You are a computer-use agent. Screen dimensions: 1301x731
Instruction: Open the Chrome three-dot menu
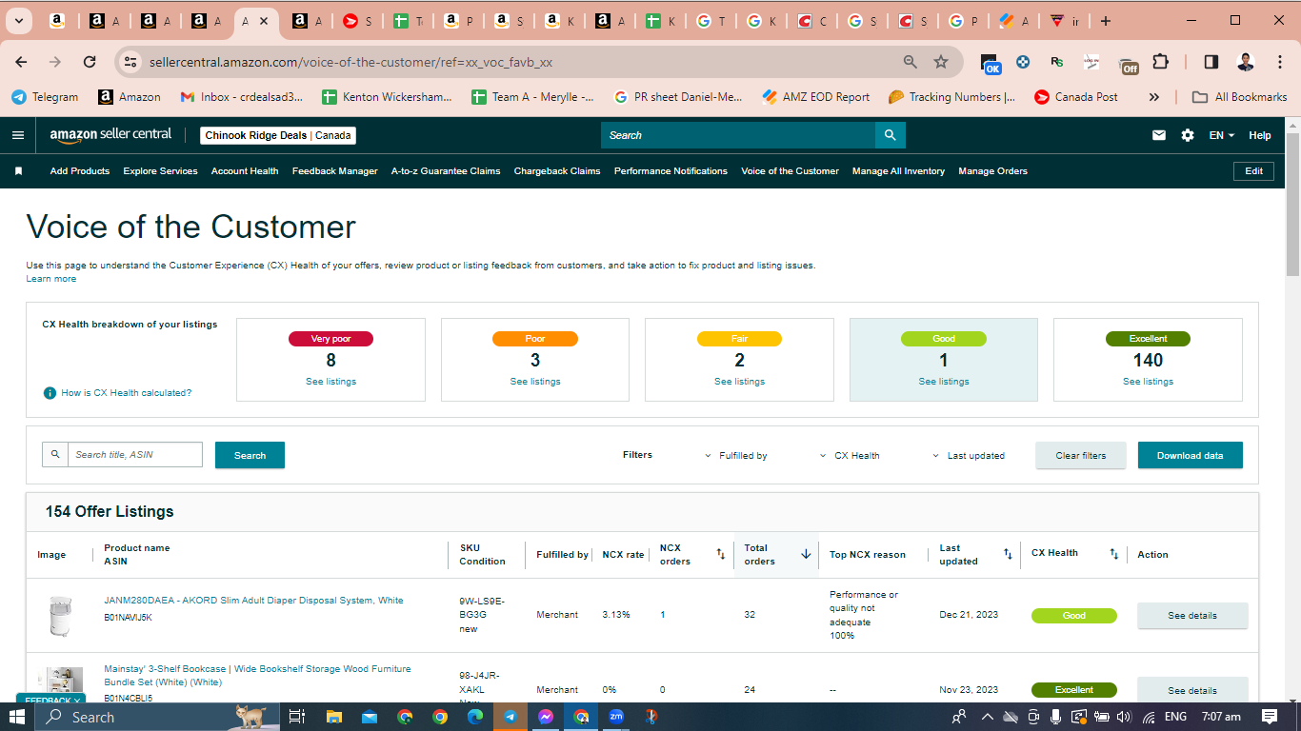point(1279,62)
